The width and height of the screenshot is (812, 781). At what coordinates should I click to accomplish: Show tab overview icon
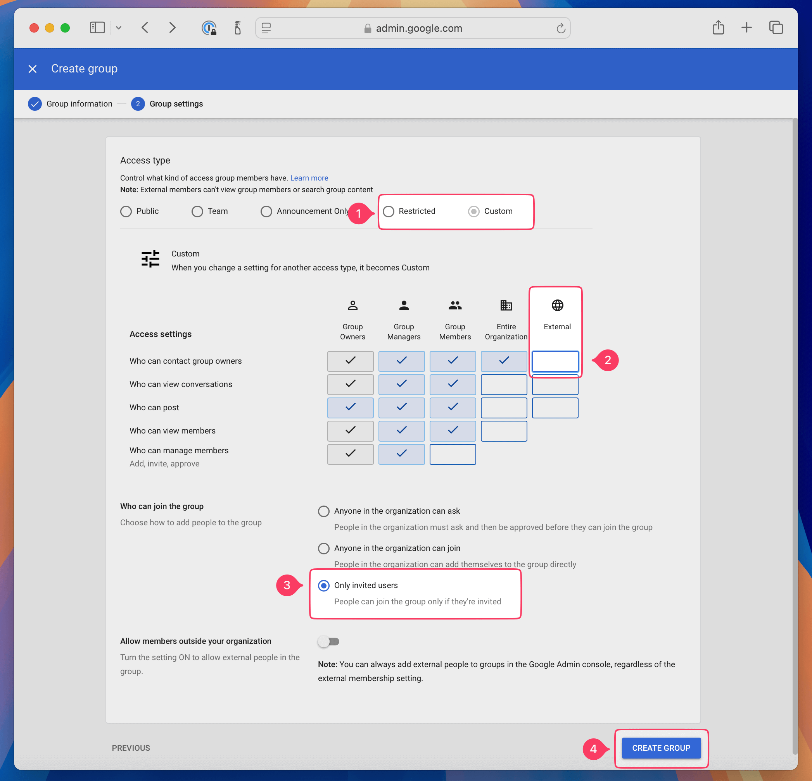[x=776, y=28]
